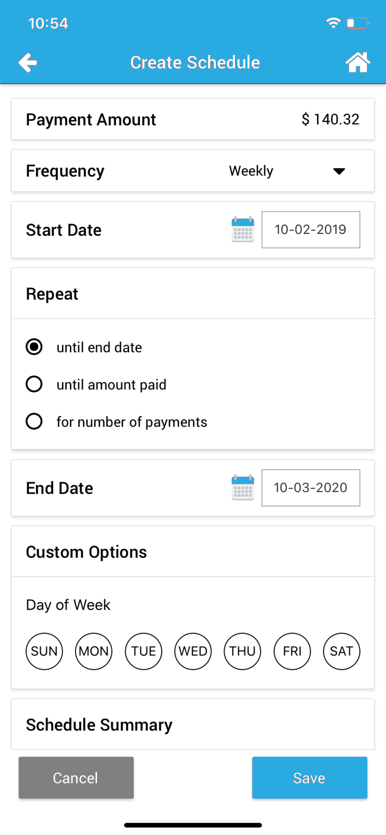
Task: Open the End Date calendar icon
Action: [243, 487]
